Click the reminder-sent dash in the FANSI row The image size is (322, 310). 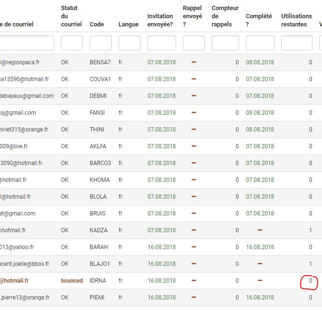point(194,113)
